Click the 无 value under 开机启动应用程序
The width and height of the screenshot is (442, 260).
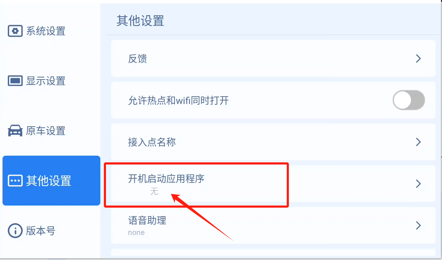(x=154, y=192)
